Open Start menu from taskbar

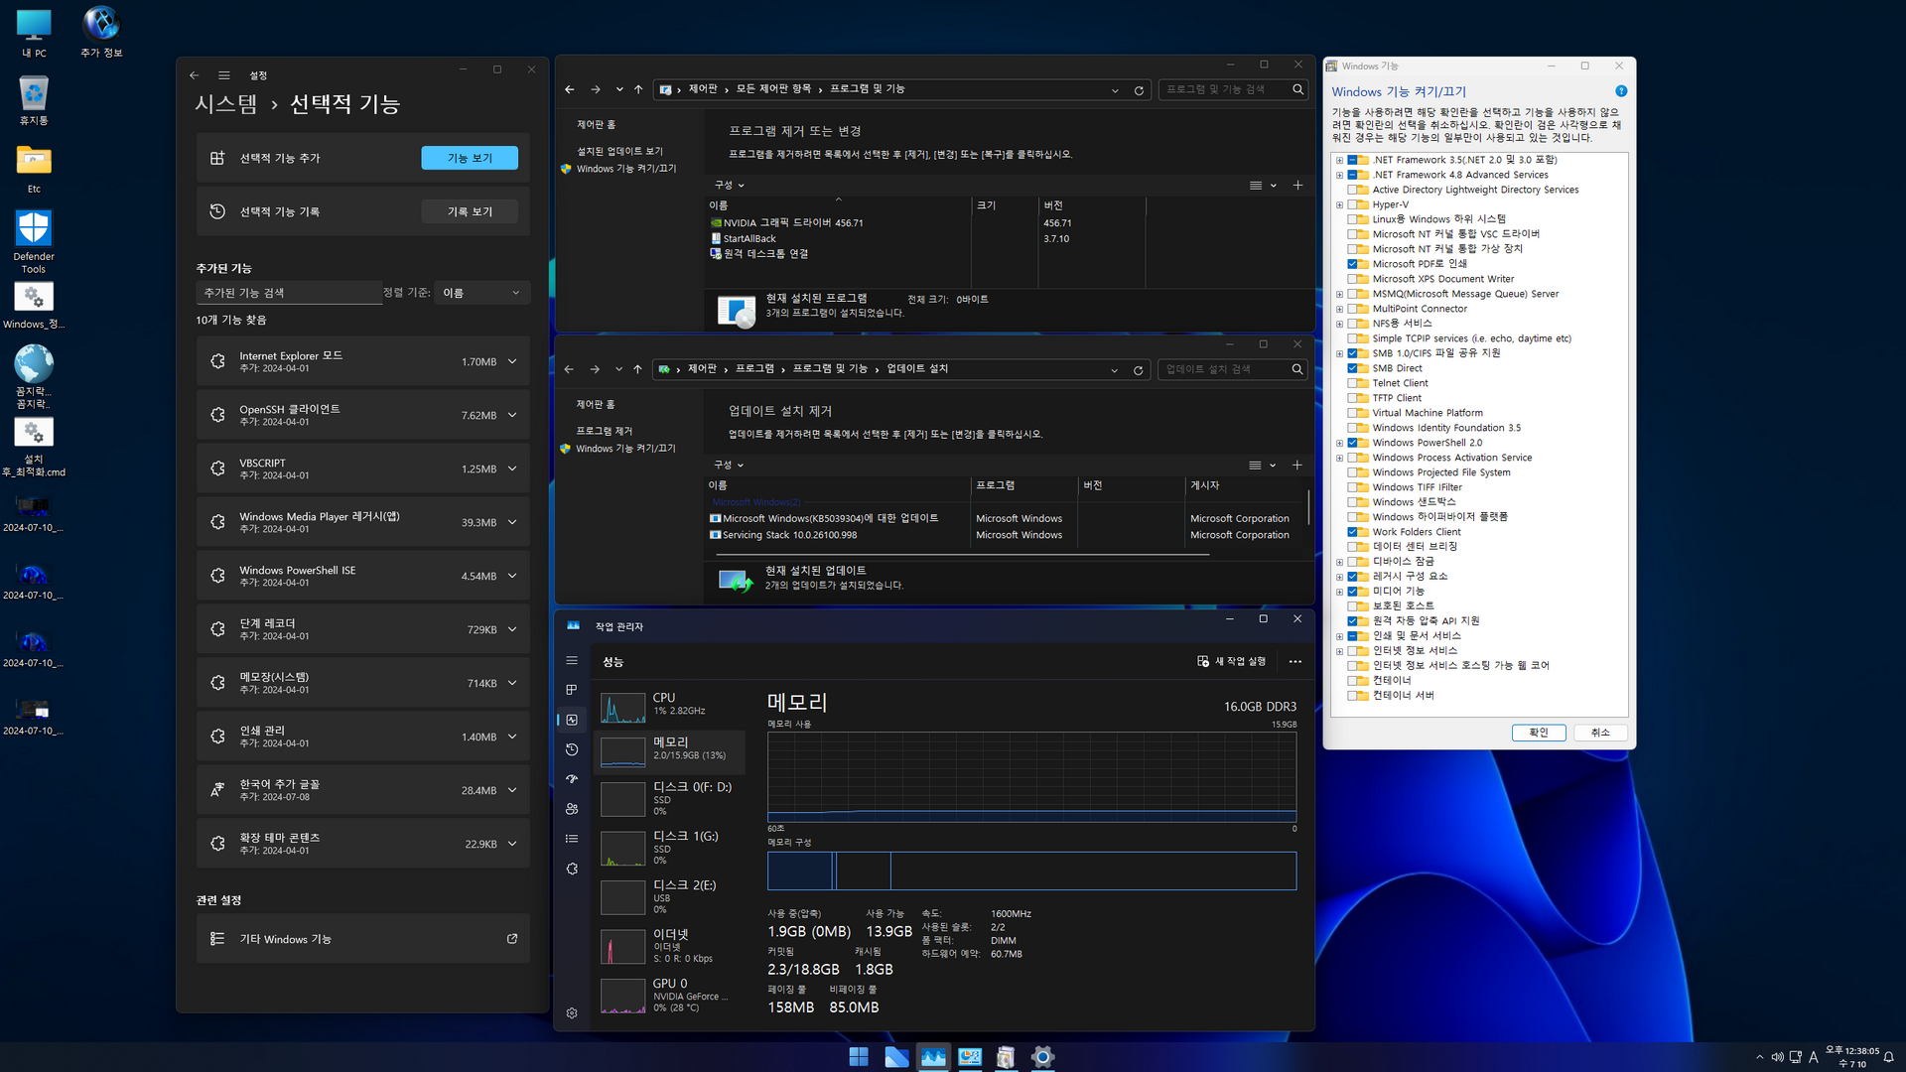[859, 1057]
